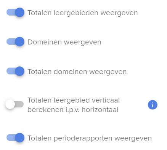
Task: Click the 'Totalen leergebieden weergeven' label
Action: pos(83,13)
